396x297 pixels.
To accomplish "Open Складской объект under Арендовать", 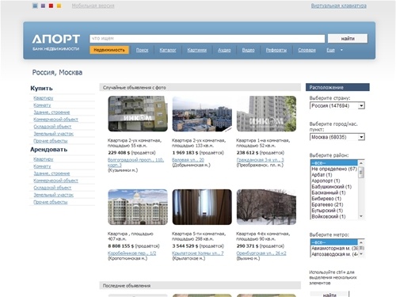I will tap(52, 188).
